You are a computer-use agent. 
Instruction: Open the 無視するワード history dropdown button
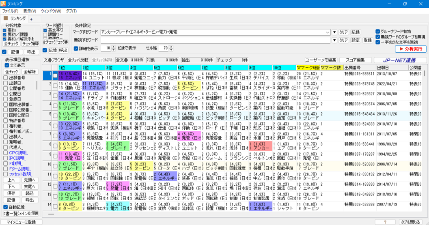(x=334, y=40)
